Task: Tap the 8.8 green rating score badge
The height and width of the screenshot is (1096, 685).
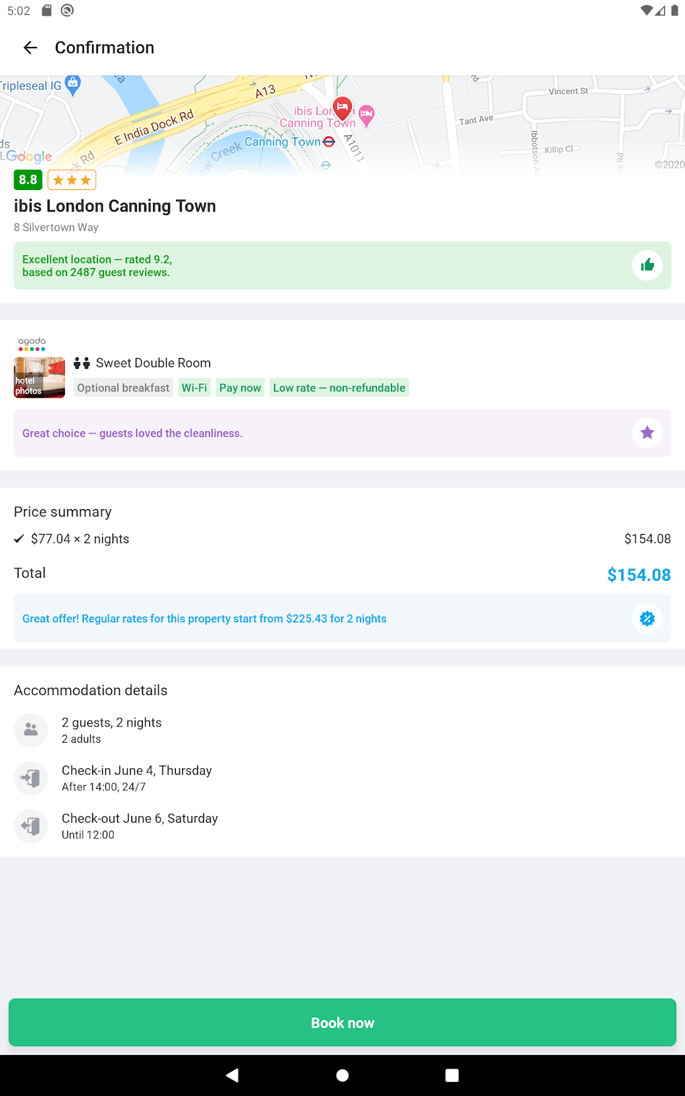Action: coord(28,180)
